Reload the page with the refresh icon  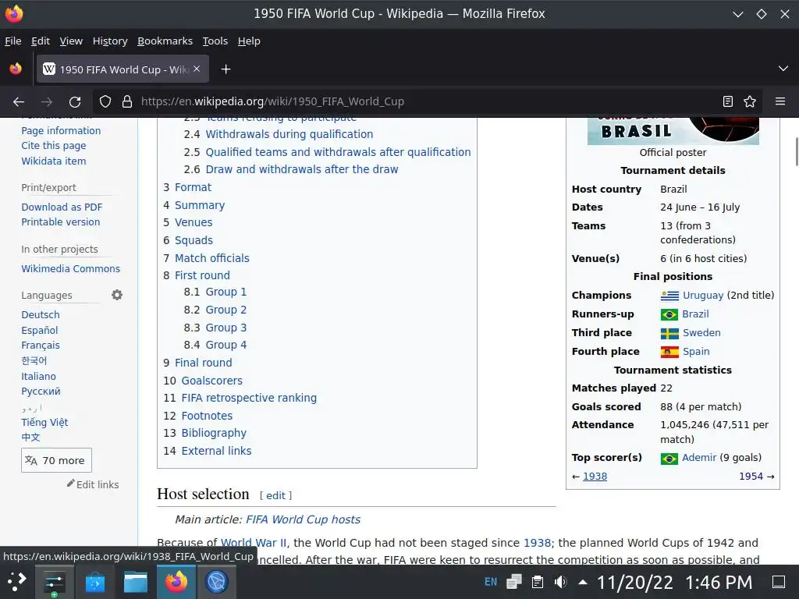[75, 101]
